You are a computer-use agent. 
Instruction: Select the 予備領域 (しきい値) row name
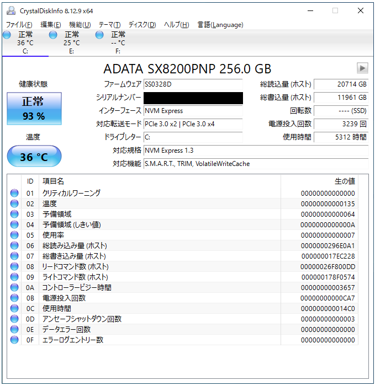[x=71, y=224]
